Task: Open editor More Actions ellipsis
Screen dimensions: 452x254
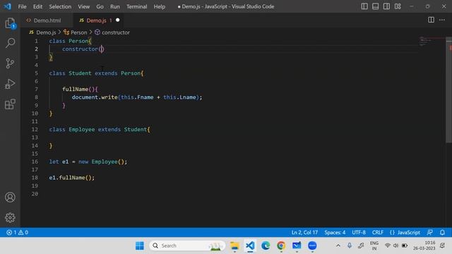Action: tap(442, 20)
